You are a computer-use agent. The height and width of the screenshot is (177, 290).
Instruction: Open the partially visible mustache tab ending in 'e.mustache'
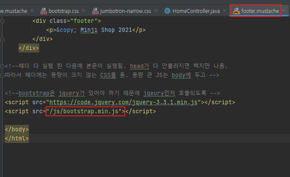13,11
